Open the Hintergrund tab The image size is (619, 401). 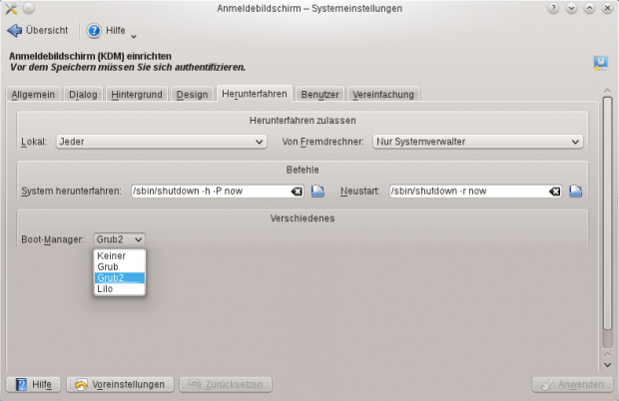pos(137,95)
